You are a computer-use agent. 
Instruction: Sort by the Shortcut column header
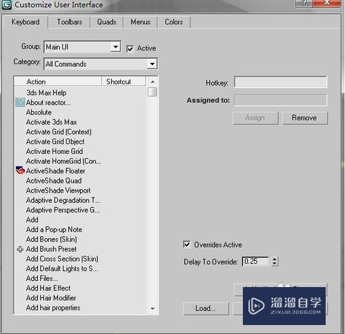tap(124, 81)
